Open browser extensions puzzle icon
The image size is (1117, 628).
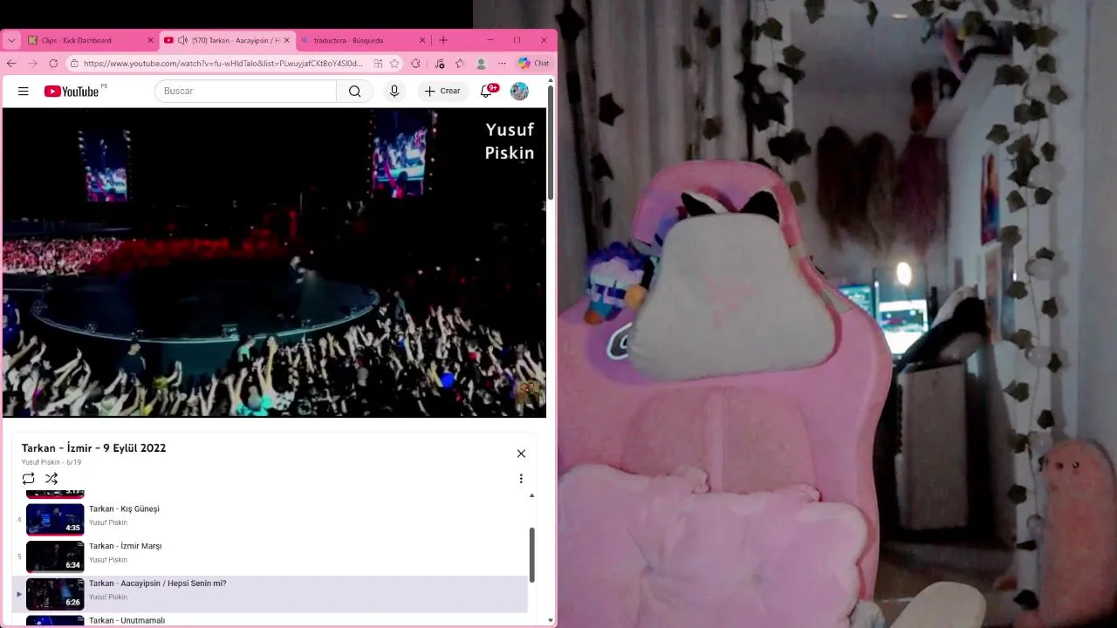tap(415, 64)
